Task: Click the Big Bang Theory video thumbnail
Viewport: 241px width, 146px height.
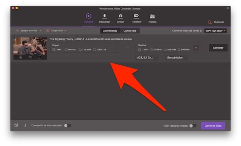Action: 30,46
